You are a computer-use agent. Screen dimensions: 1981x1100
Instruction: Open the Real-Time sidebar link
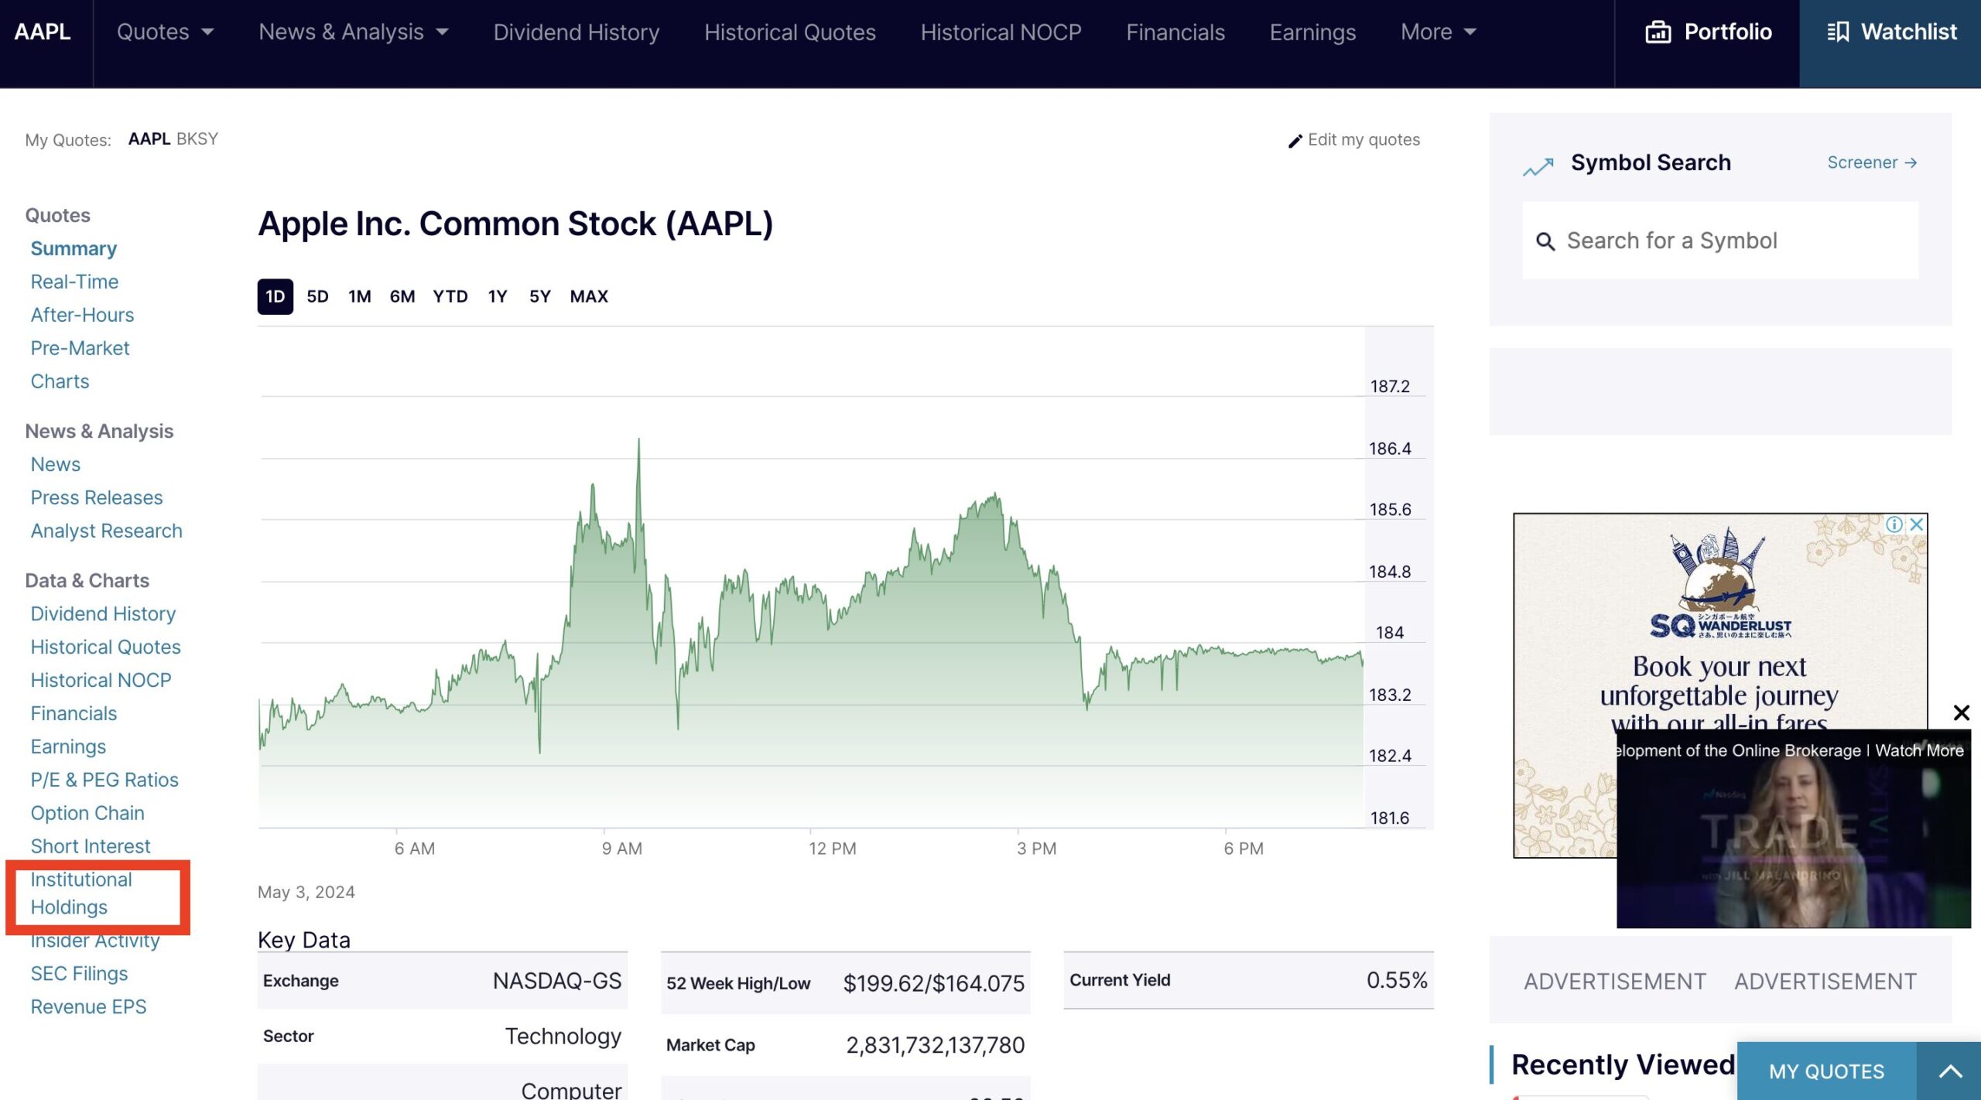[x=74, y=282]
